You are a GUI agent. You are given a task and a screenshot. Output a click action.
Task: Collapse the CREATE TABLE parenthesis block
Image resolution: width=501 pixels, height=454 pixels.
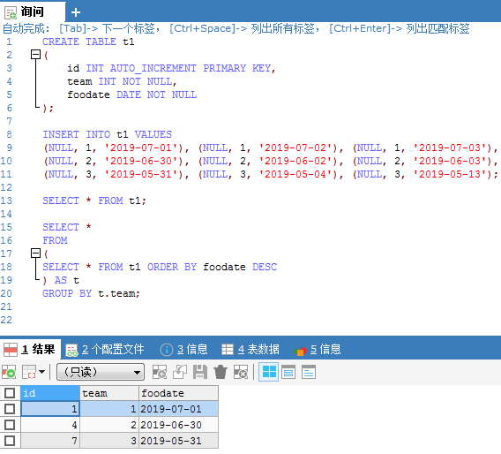tap(35, 55)
